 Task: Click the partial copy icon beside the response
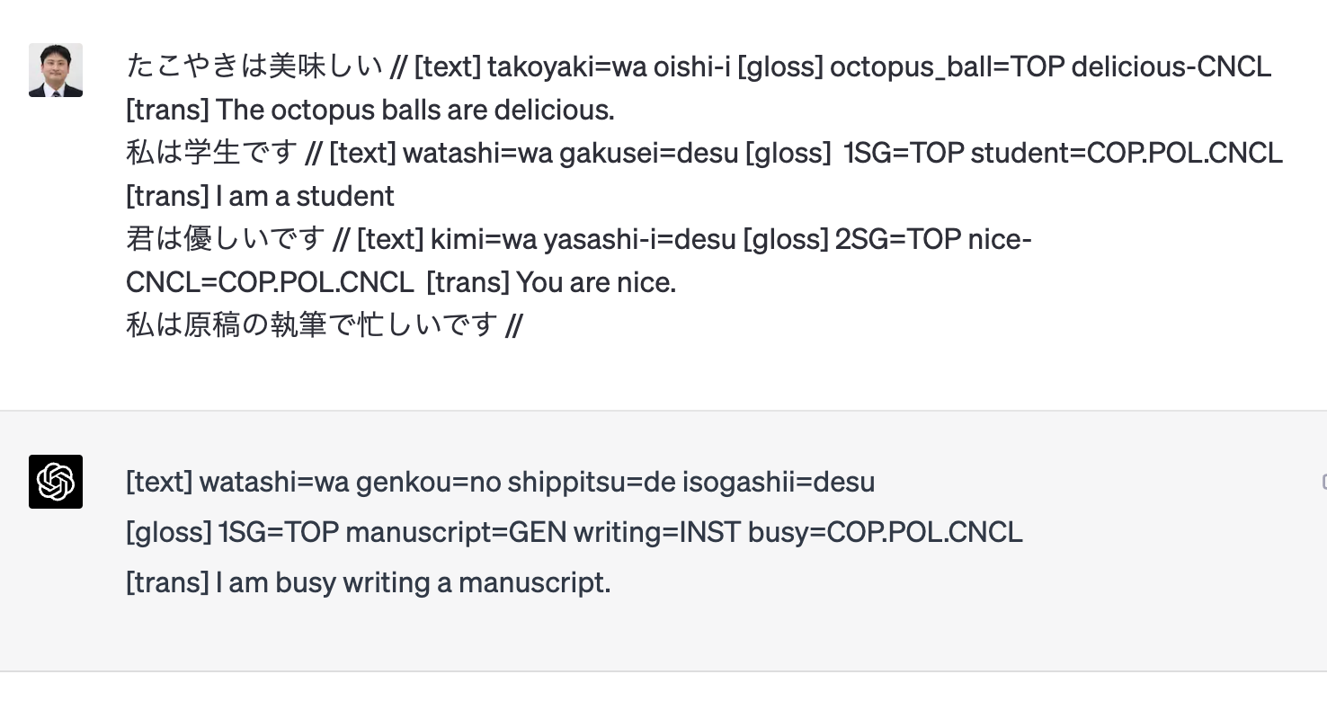[x=1323, y=483]
